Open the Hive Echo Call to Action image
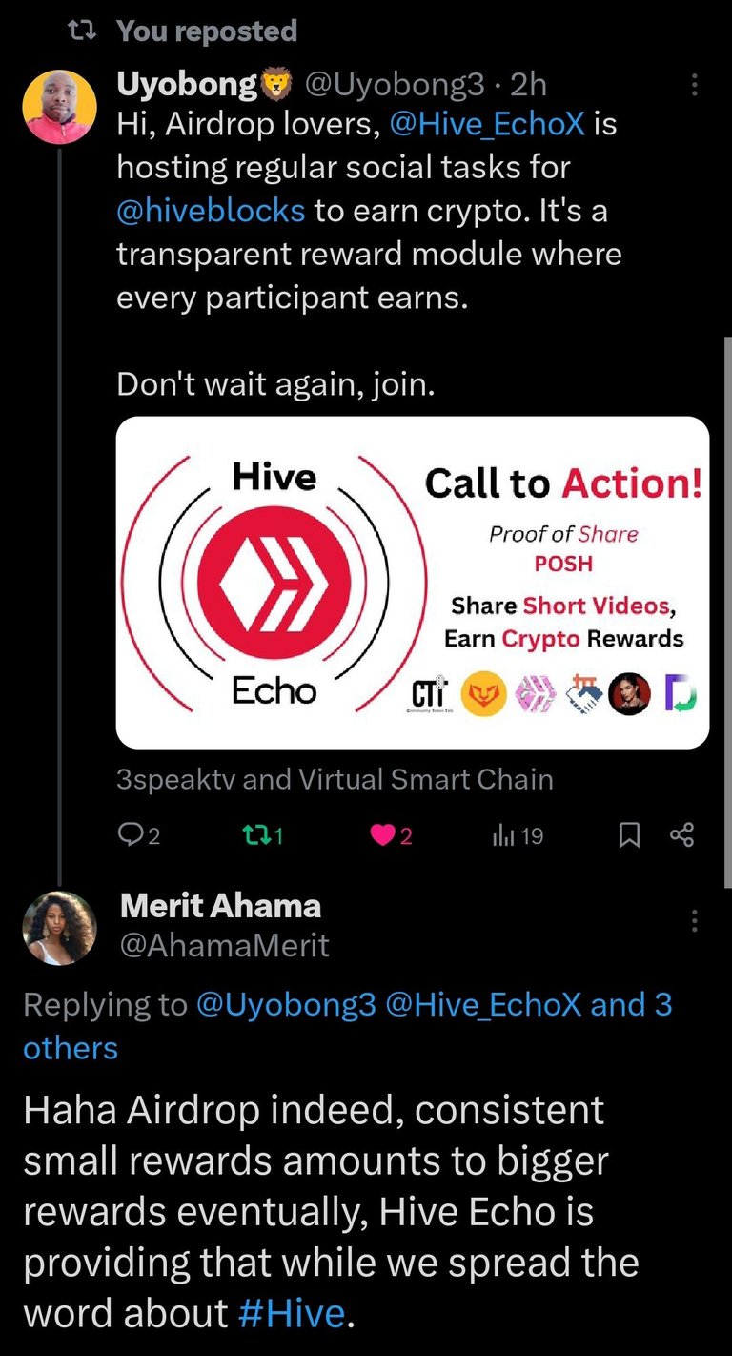The width and height of the screenshot is (732, 1356). pos(413,583)
